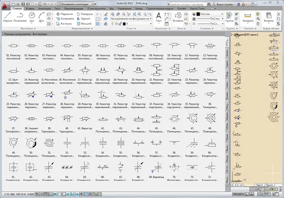Pick symbol 01. Резистор постоянный from palette
Screen dimensions: 284x198
(x=13, y=51)
